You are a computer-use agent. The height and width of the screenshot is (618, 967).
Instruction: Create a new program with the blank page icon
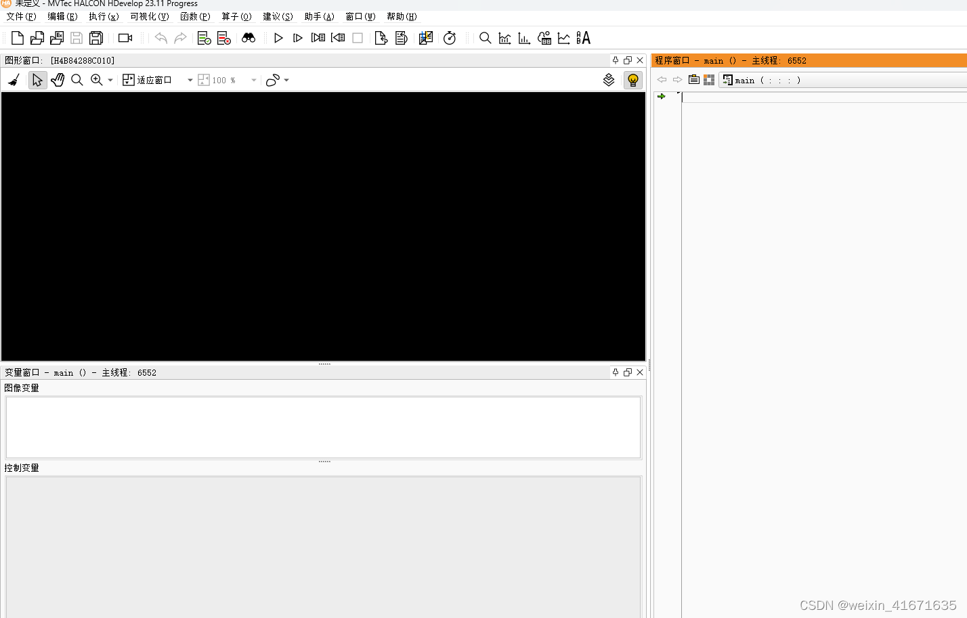tap(18, 38)
